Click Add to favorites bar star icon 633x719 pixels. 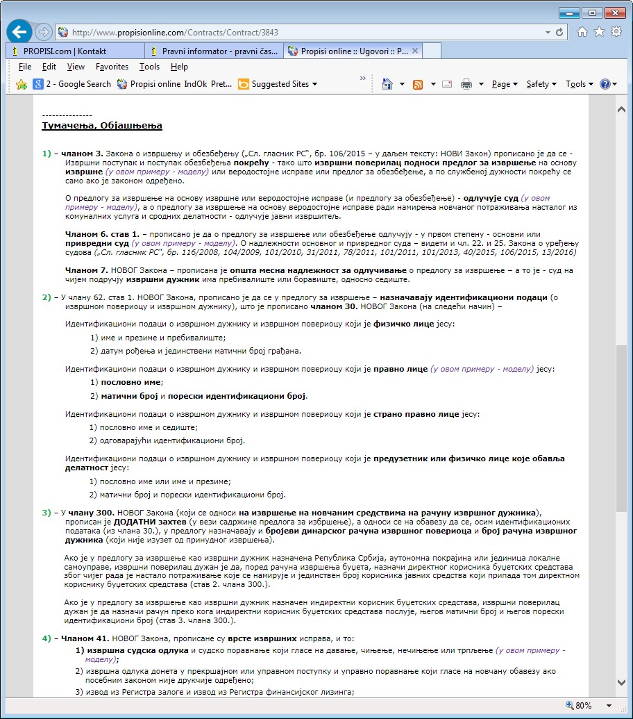[22, 84]
